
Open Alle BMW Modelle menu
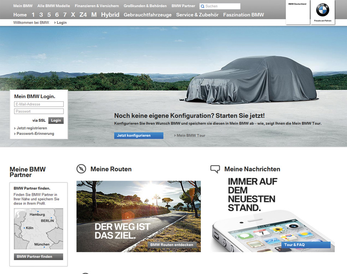[53, 6]
